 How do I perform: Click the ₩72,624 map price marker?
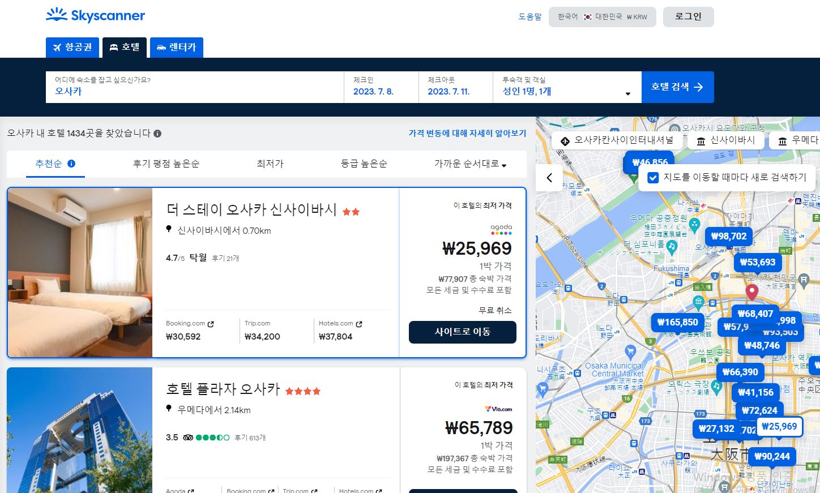pyautogui.click(x=759, y=410)
